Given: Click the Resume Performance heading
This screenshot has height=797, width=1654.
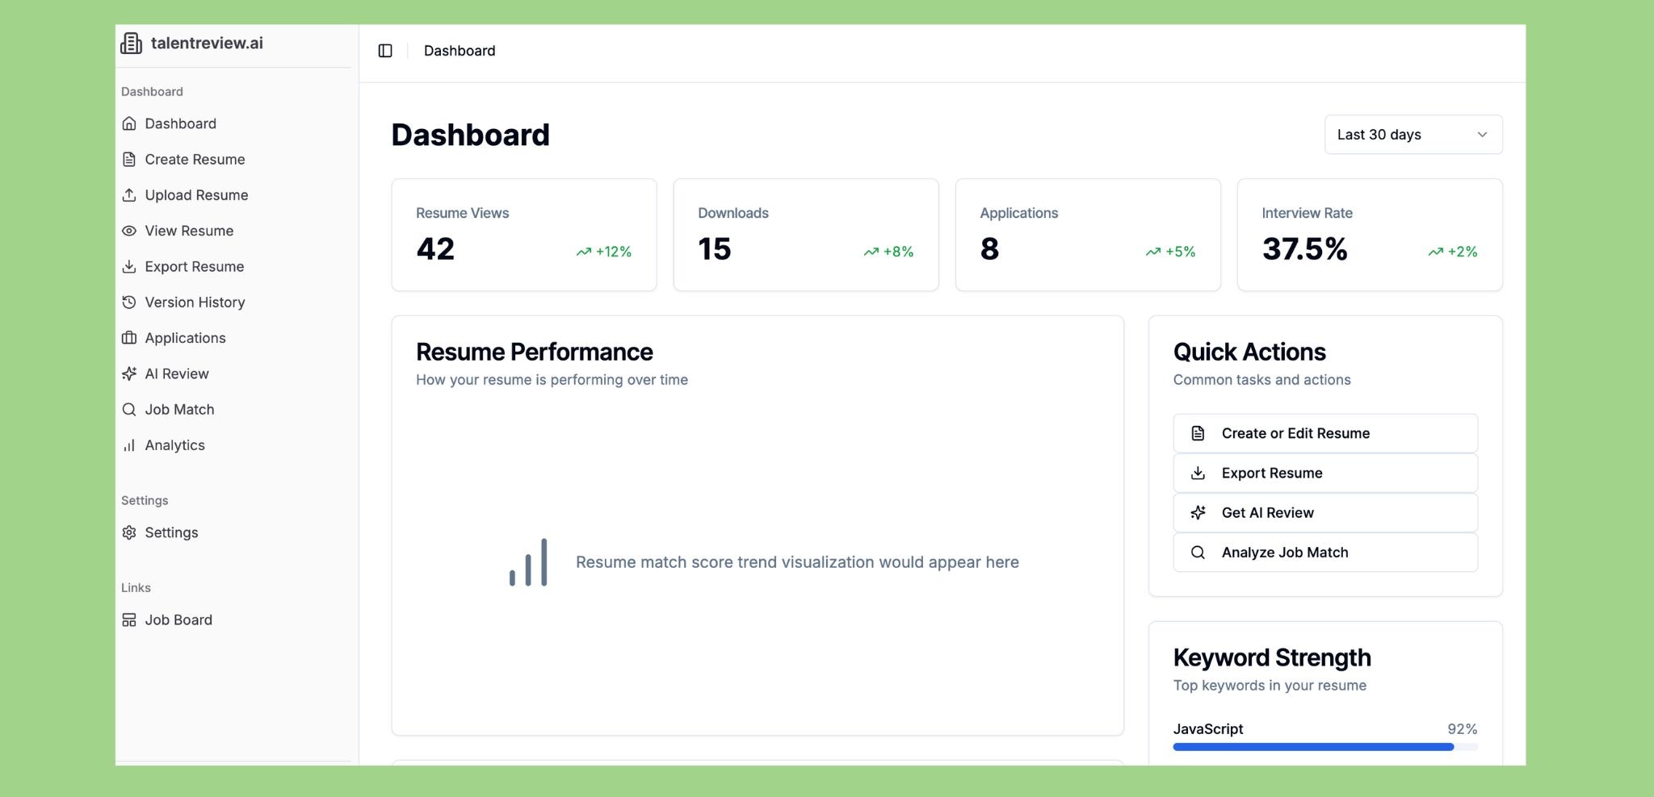Looking at the screenshot, I should (x=535, y=352).
